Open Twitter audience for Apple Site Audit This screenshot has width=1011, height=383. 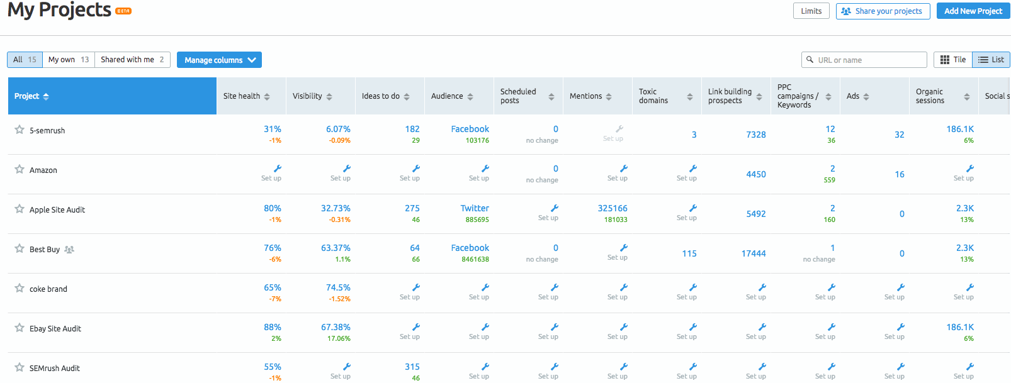pyautogui.click(x=475, y=208)
